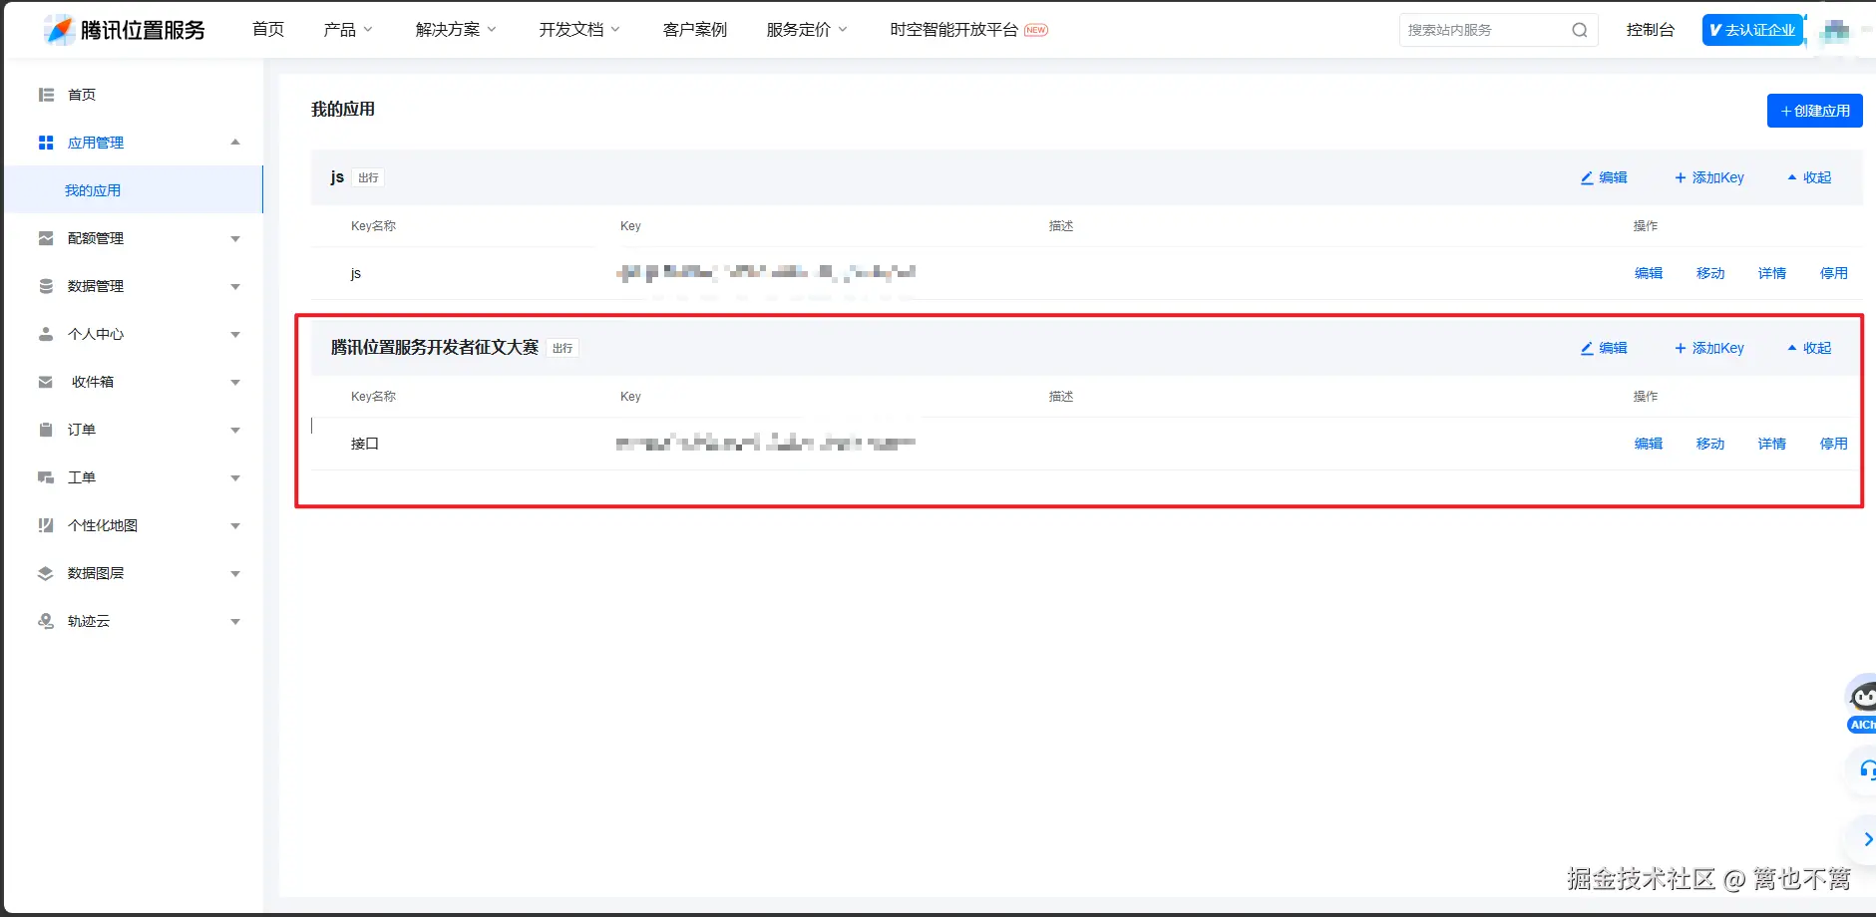Expand 个性化地图 sidebar section
This screenshot has height=917, width=1876.
click(x=235, y=526)
